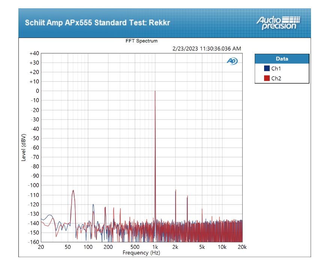Click the Level (dBV) axis label
Image resolution: width=332 pixels, height=262 pixels.
point(24,147)
